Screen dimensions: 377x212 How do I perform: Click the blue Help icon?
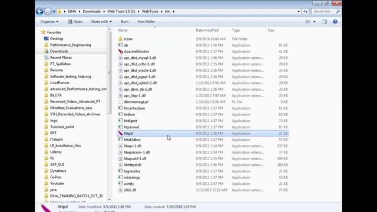(x=335, y=22)
